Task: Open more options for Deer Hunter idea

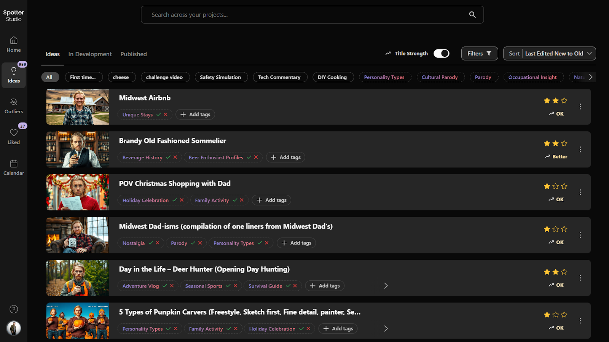Action: (580, 278)
